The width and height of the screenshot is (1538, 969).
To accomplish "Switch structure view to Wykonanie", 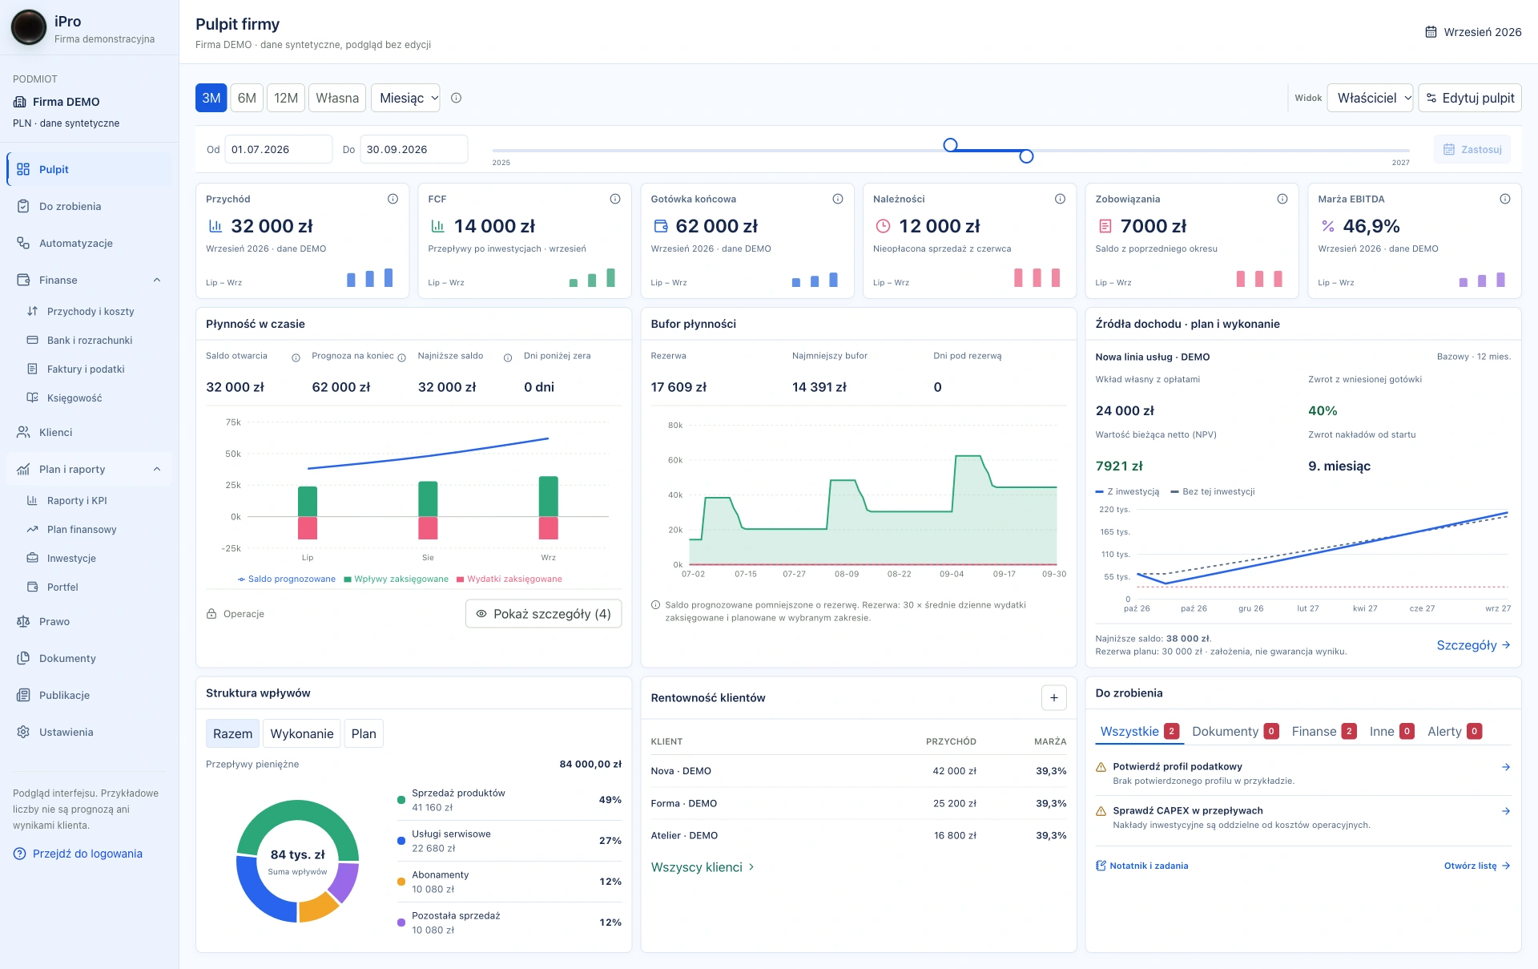I will click(x=302, y=733).
